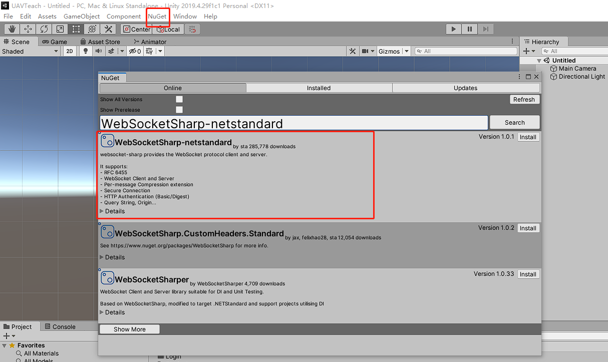Switch to the Game tab

pyautogui.click(x=55, y=42)
